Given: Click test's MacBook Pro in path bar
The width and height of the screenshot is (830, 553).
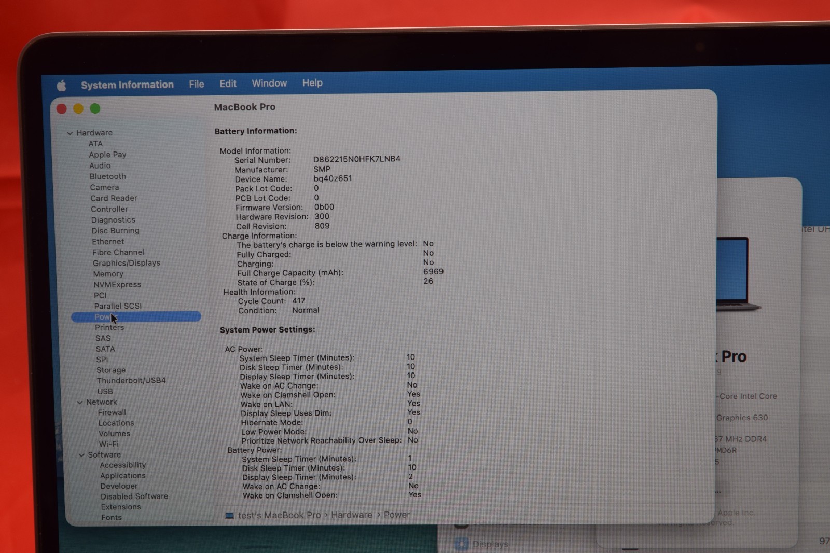Looking at the screenshot, I should pyautogui.click(x=279, y=515).
